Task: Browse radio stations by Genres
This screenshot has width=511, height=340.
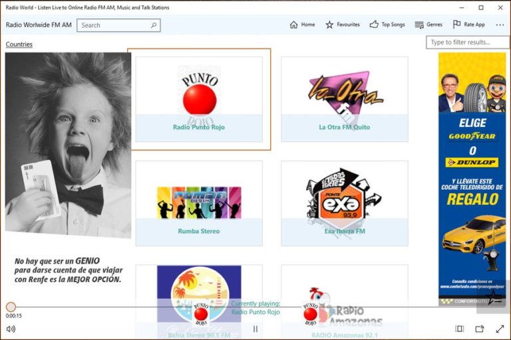Action: click(x=428, y=25)
